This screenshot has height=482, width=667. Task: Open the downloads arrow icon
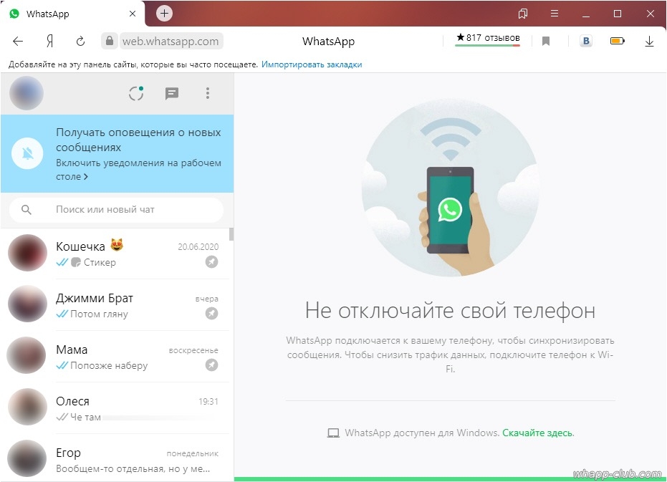pos(649,42)
